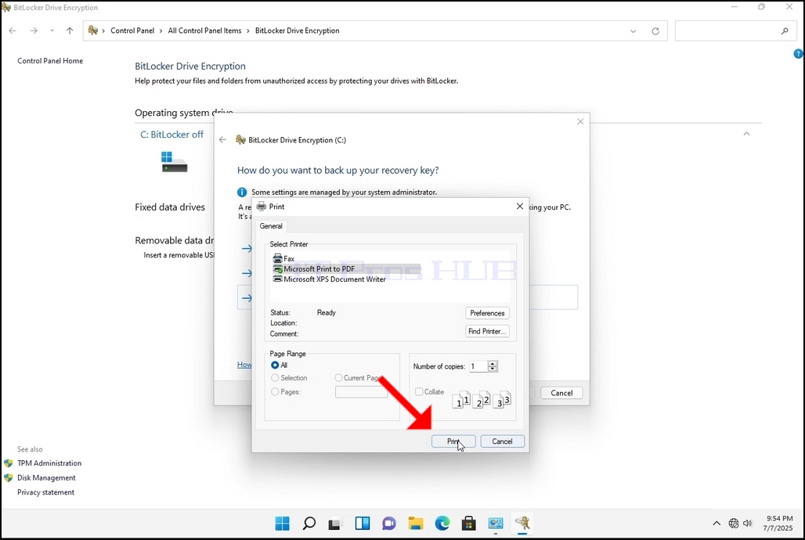Image resolution: width=805 pixels, height=540 pixels.
Task: Select Current Page radio button
Action: pyautogui.click(x=338, y=378)
